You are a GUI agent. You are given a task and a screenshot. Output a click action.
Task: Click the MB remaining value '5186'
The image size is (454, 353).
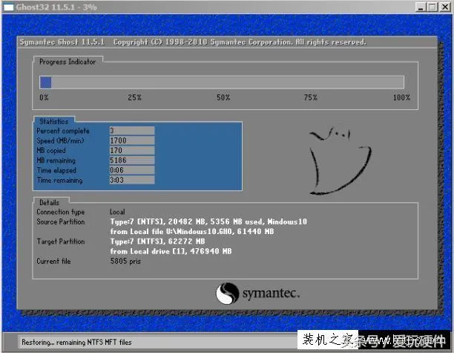coord(132,160)
